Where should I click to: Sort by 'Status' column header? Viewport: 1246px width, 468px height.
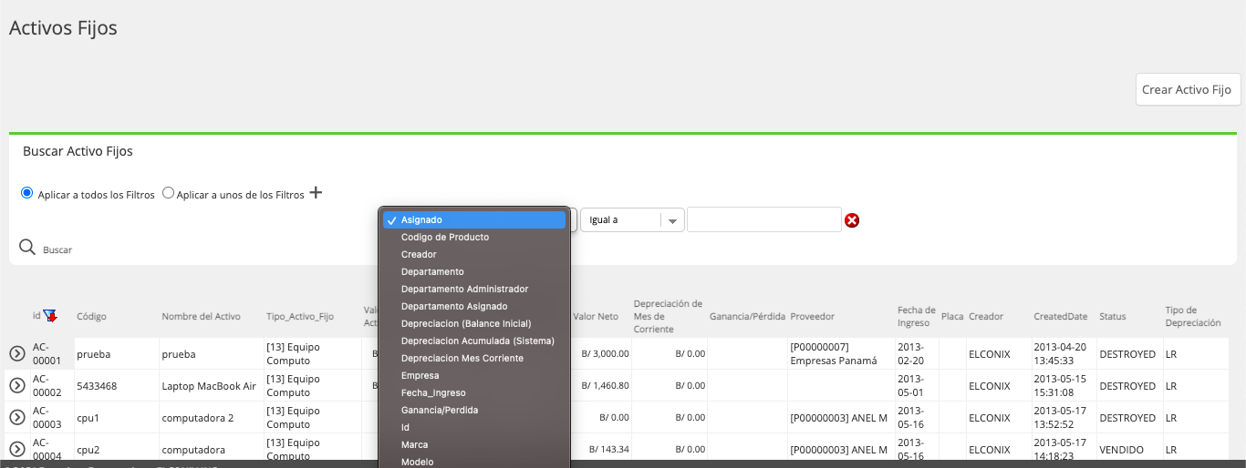[x=1112, y=317]
